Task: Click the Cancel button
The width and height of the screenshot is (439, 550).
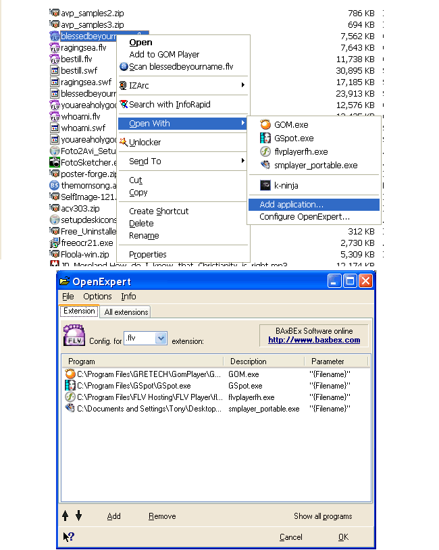Action: click(290, 537)
